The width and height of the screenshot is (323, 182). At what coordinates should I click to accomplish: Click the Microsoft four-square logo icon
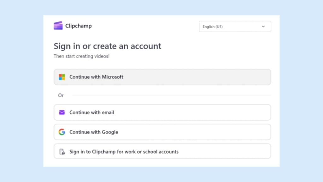tap(62, 77)
